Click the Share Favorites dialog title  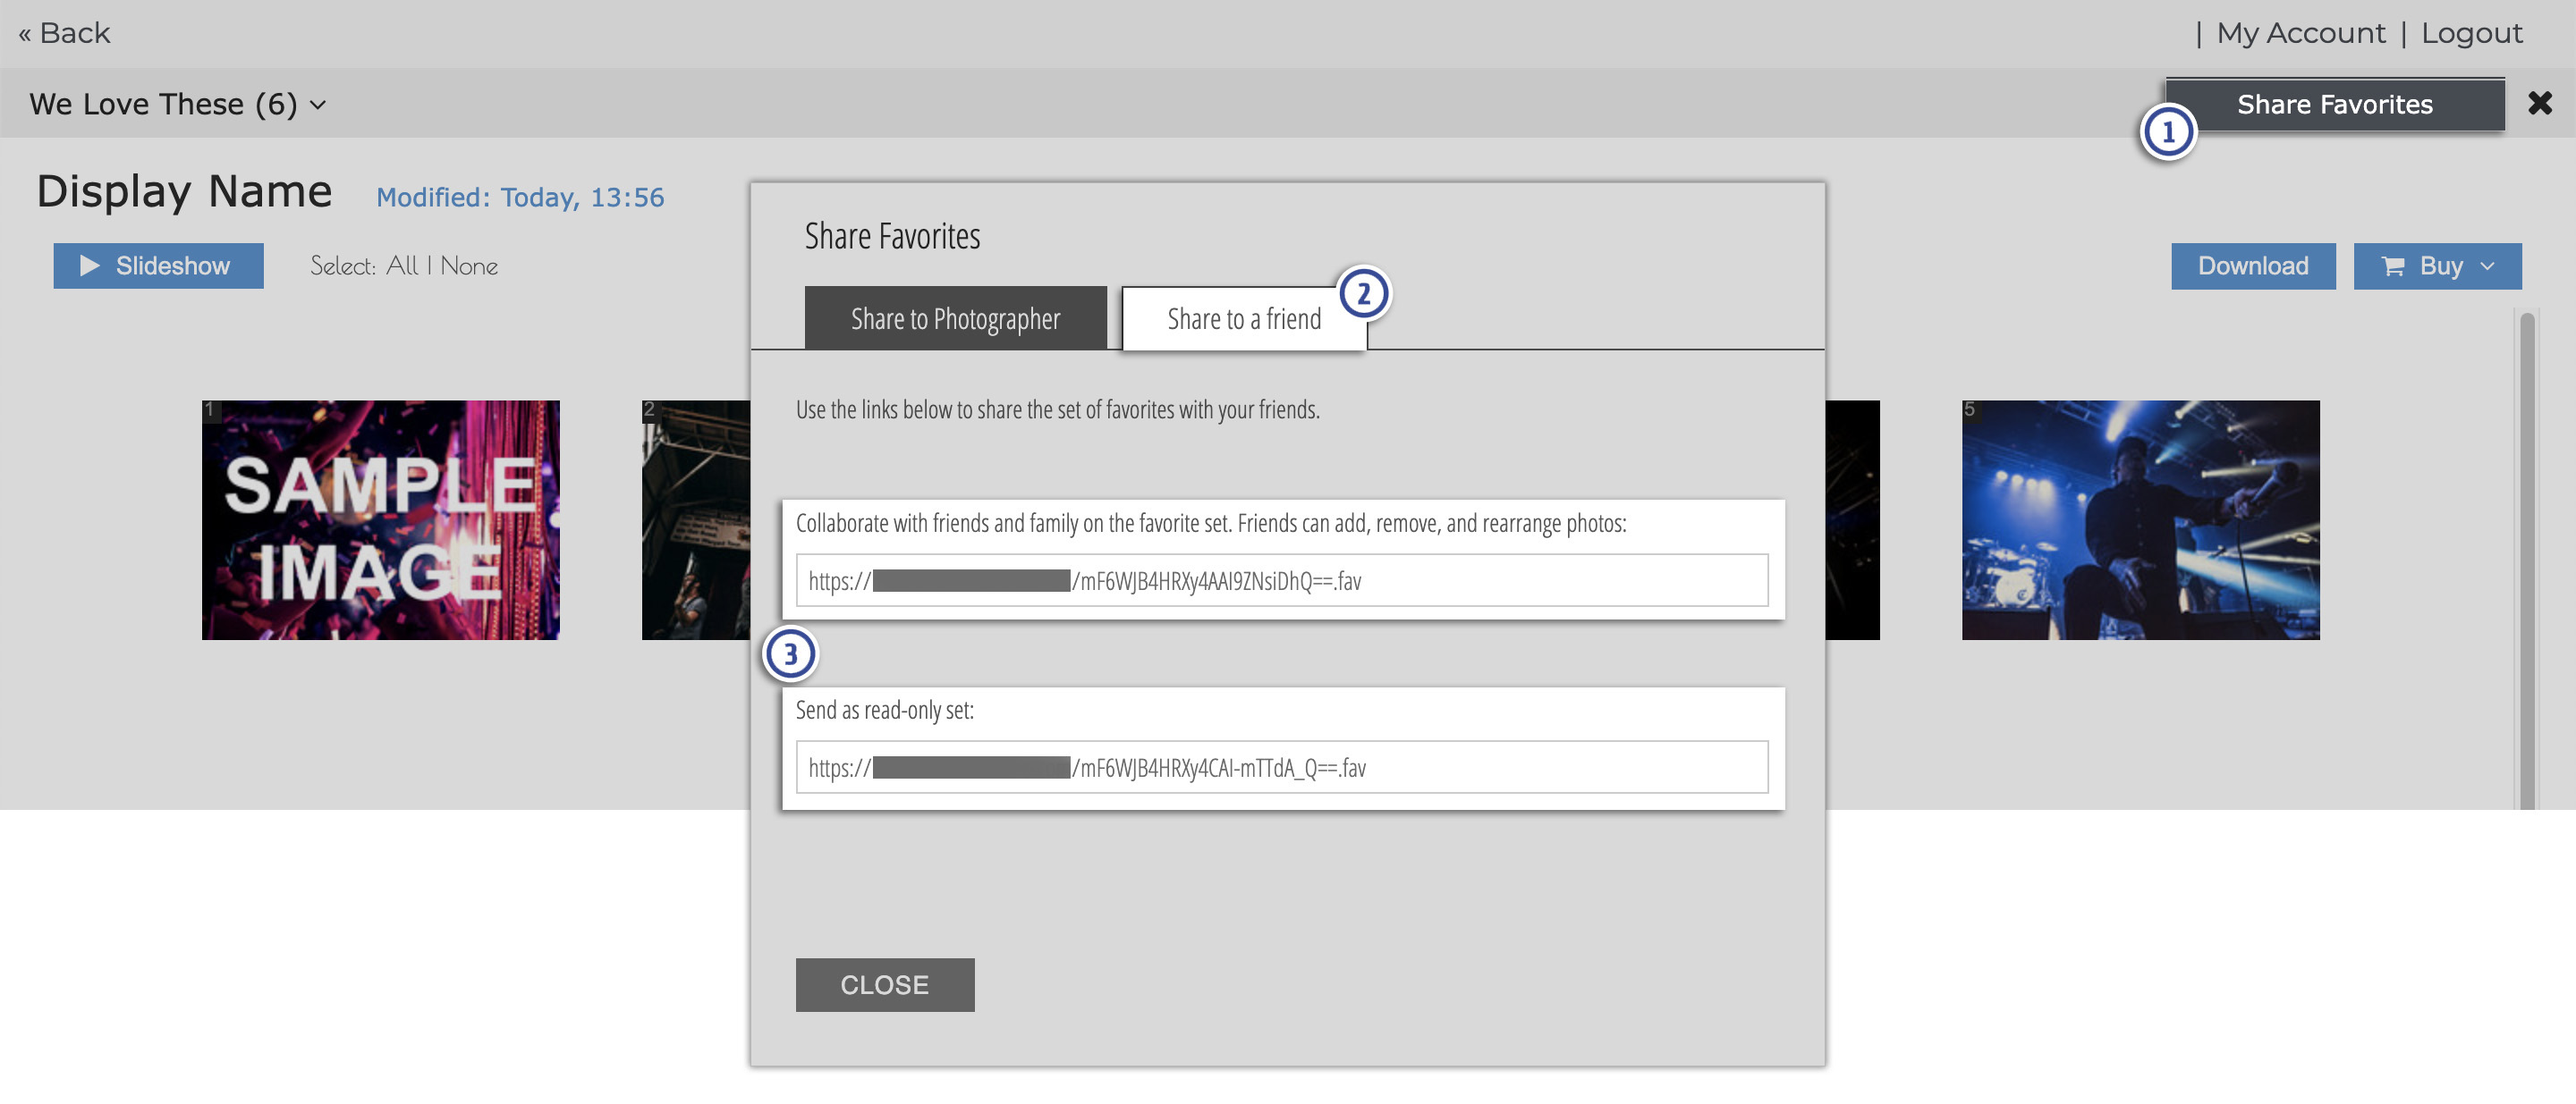point(892,237)
